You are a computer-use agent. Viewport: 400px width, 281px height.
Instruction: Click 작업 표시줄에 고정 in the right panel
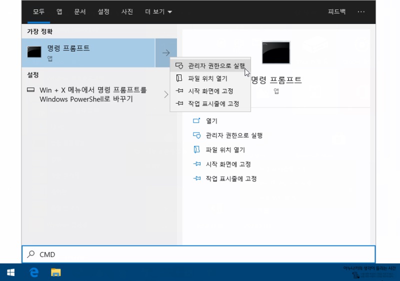pyautogui.click(x=231, y=178)
